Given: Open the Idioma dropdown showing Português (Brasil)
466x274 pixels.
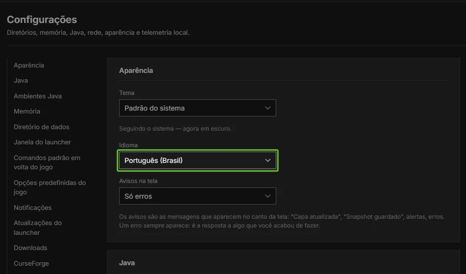Looking at the screenshot, I should tap(197, 160).
